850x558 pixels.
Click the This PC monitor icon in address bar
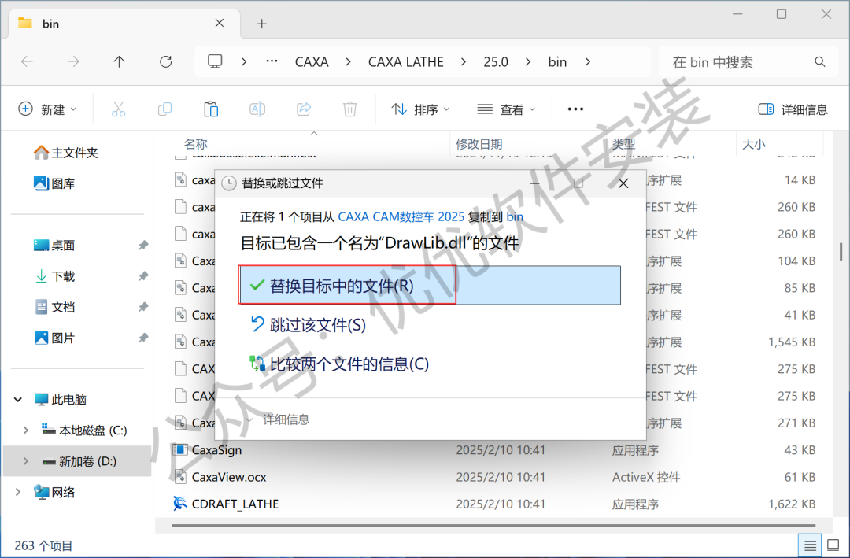tap(215, 61)
